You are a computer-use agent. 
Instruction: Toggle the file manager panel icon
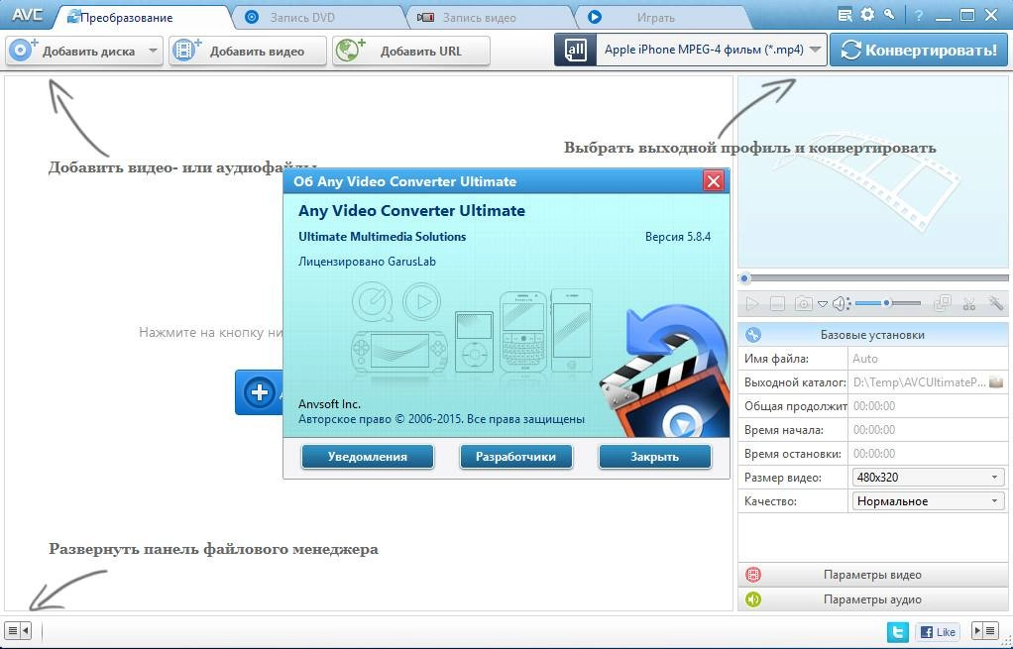pos(18,629)
